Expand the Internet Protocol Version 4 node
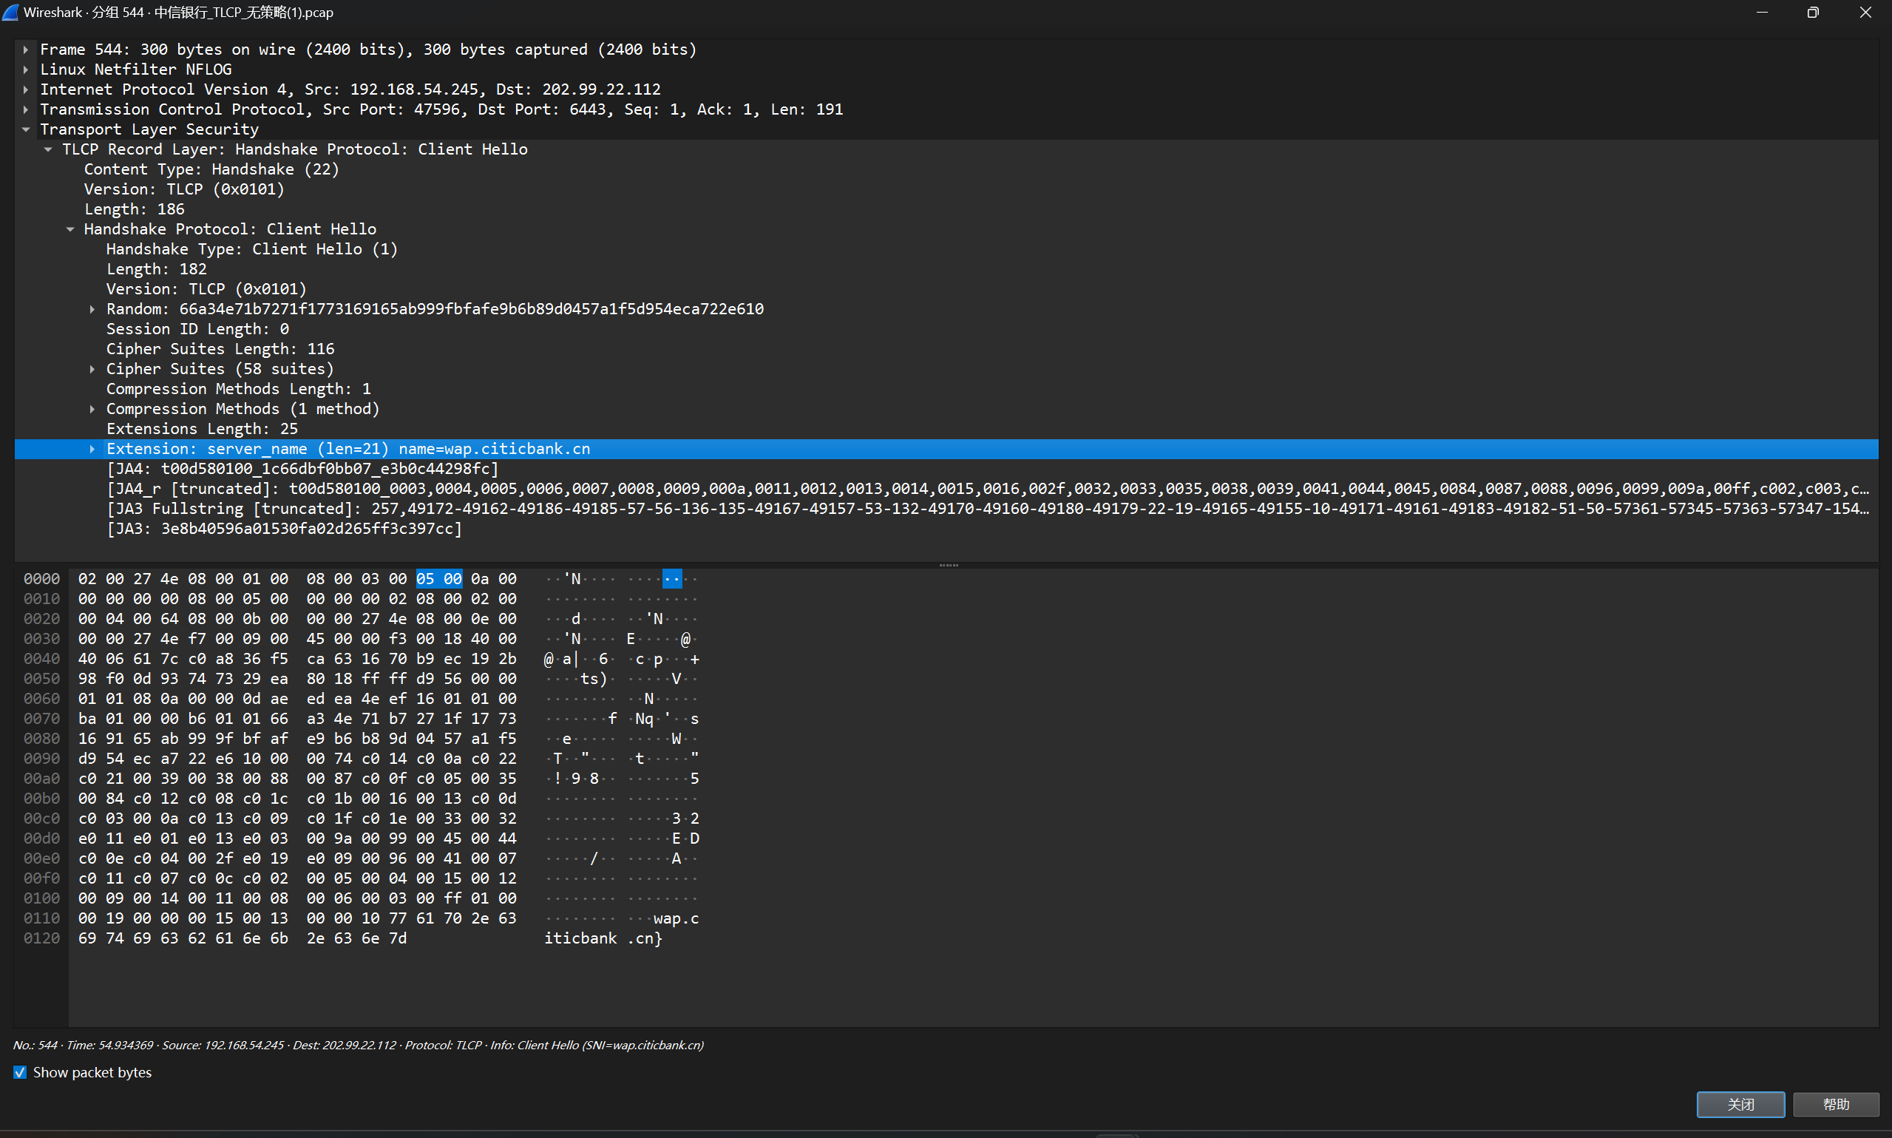The height and width of the screenshot is (1138, 1892). [x=26, y=89]
